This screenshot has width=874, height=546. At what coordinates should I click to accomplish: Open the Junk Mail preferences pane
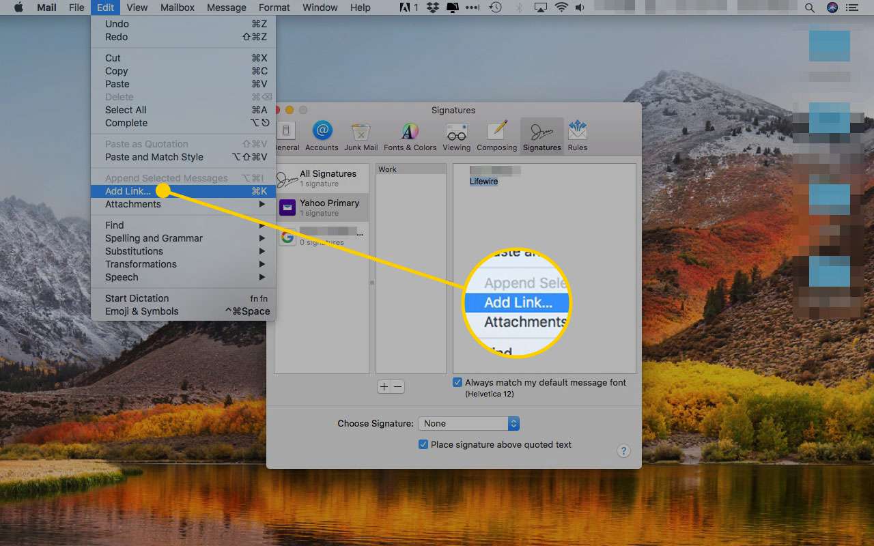pyautogui.click(x=361, y=136)
